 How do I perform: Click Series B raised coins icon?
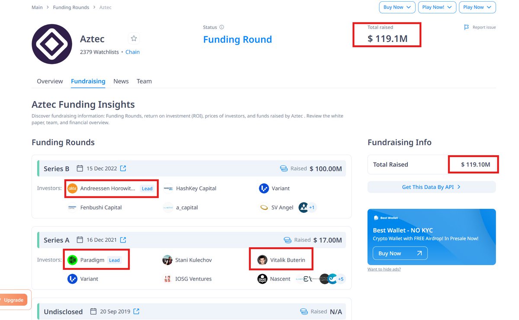(x=284, y=169)
